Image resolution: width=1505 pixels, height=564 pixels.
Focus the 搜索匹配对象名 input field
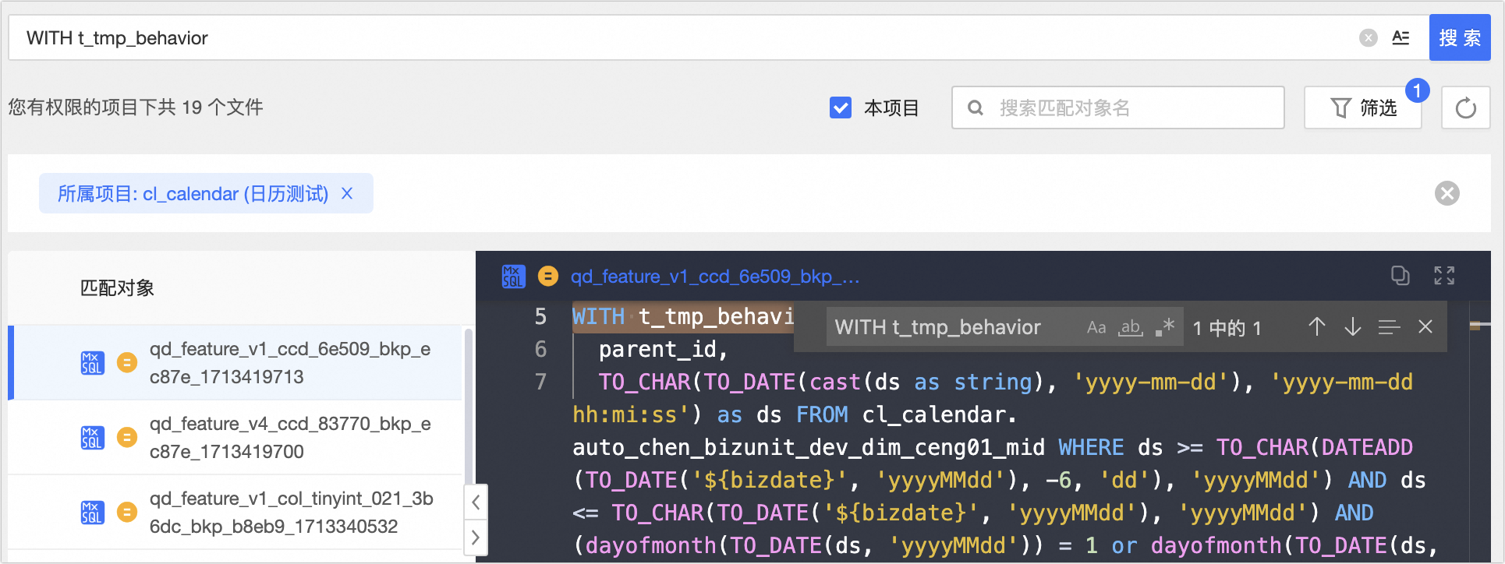tap(1118, 108)
